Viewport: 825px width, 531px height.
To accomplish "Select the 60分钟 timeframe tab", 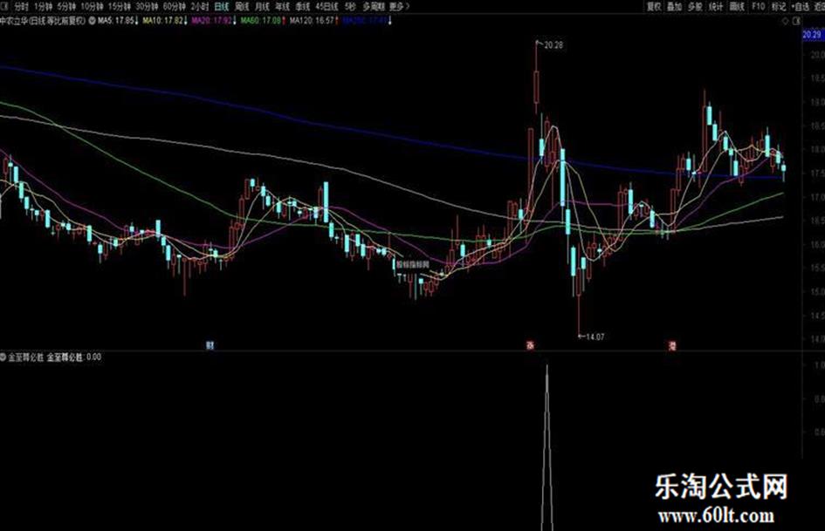I will (174, 6).
